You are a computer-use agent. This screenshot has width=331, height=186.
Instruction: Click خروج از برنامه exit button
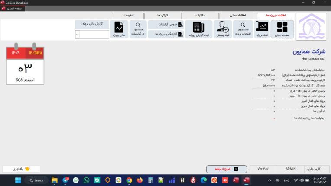coord(227,169)
